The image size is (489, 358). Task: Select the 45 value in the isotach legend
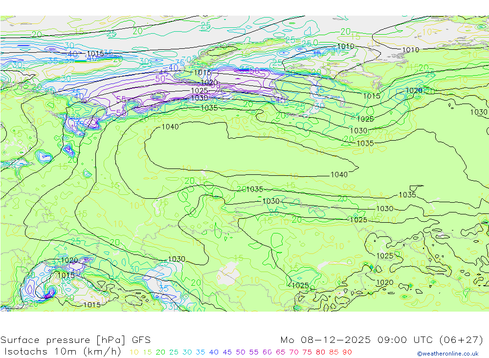coord(227,352)
